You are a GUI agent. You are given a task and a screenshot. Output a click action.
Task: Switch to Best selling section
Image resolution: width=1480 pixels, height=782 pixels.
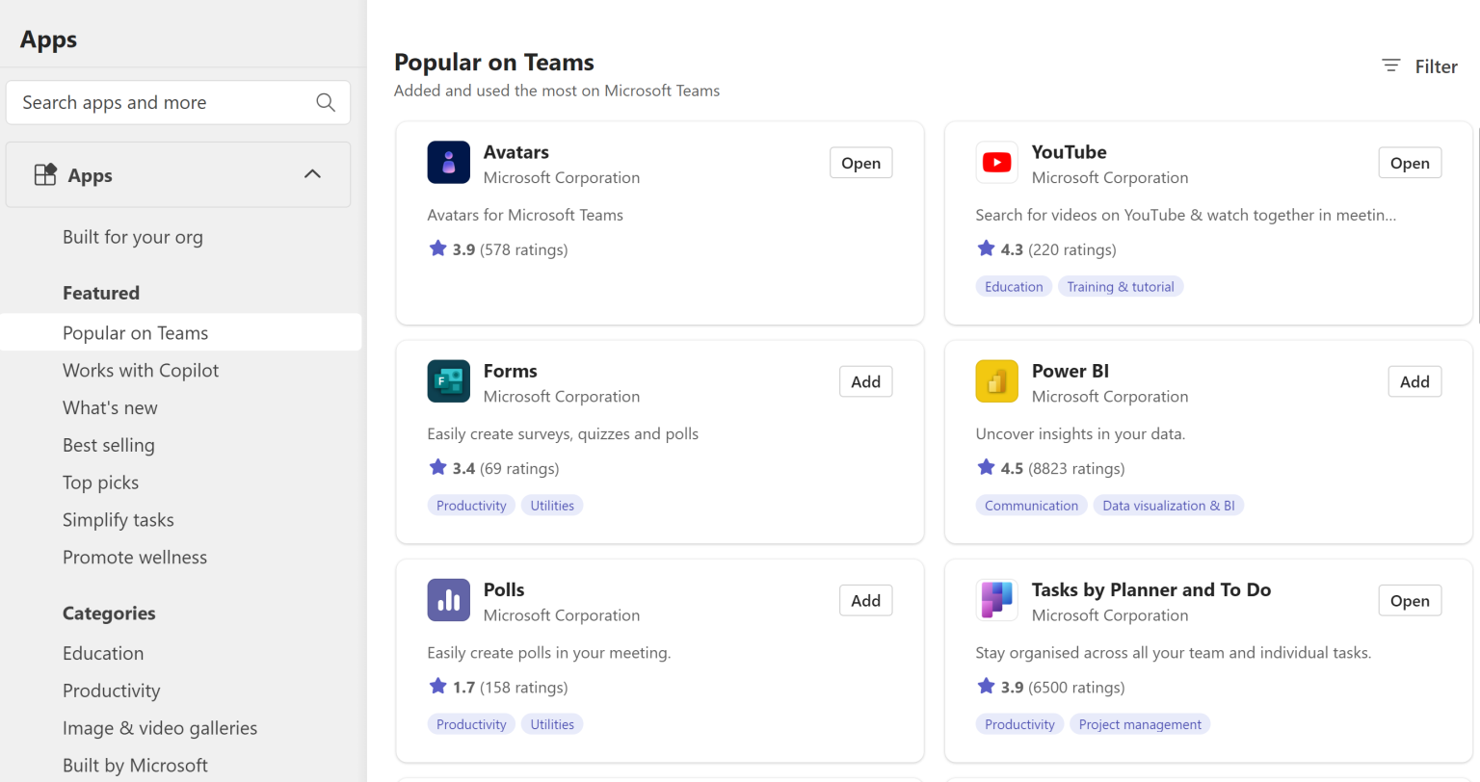108,445
